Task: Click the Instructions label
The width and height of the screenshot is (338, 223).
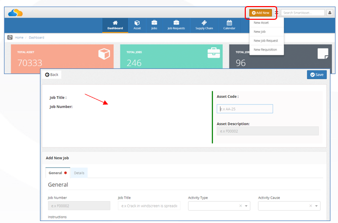Action: coord(57,217)
